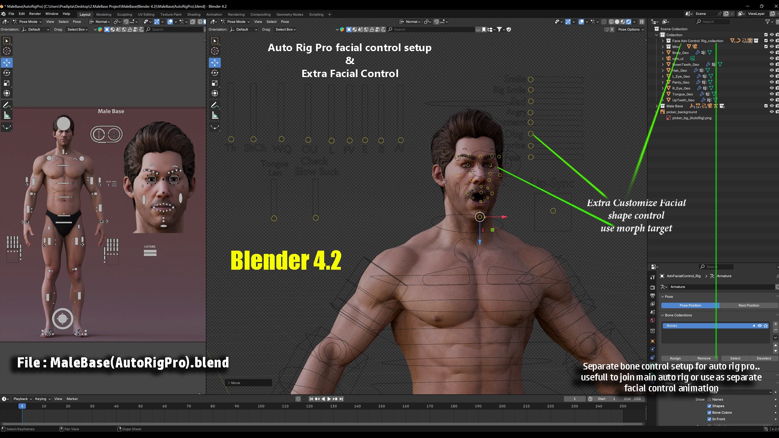Open the Pose Mode dropdown in the left viewport
The width and height of the screenshot is (779, 438).
[x=28, y=22]
